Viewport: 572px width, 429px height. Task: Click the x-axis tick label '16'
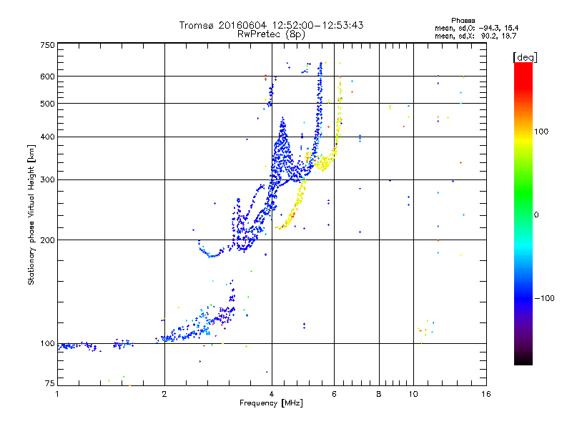(486, 394)
